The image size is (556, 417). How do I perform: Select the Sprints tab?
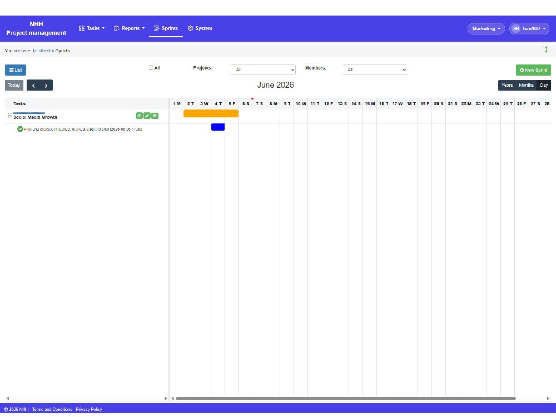coord(166,28)
